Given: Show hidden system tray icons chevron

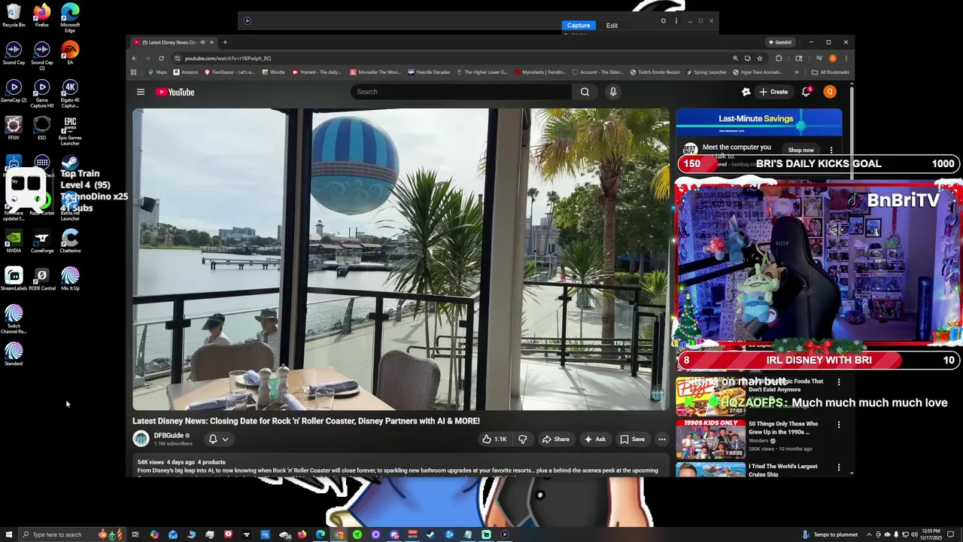Looking at the screenshot, I should click(869, 534).
